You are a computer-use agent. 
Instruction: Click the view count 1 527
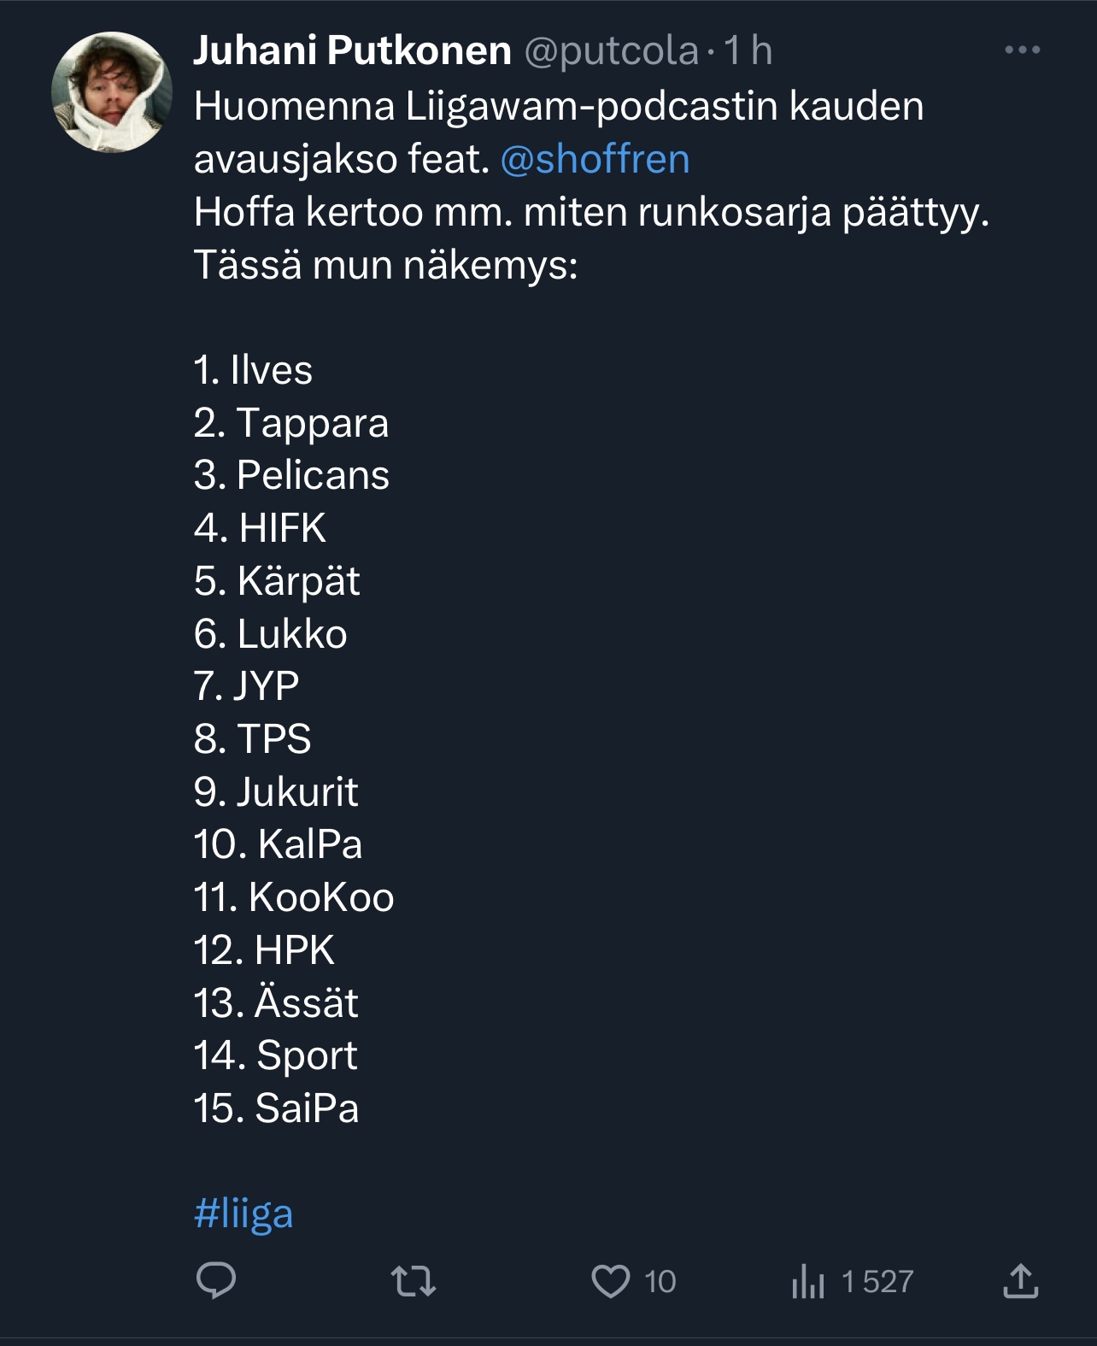[877, 1281]
